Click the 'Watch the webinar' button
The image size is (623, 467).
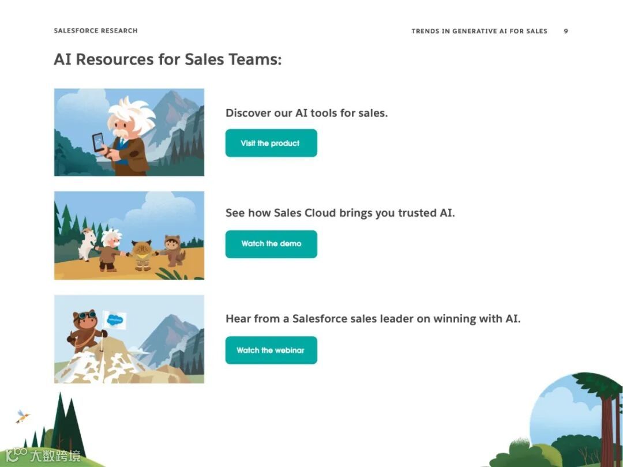271,351
